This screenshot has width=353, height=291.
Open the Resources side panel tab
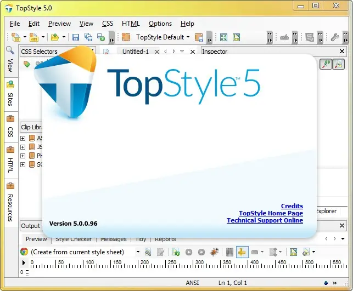coord(10,202)
